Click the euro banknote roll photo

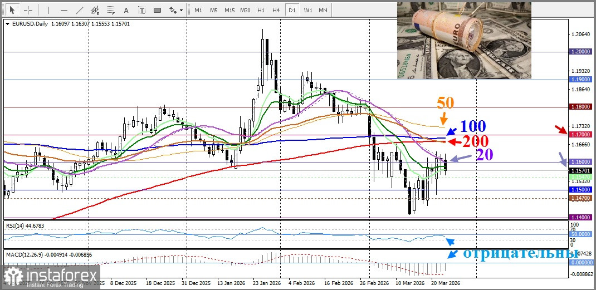coord(464,40)
